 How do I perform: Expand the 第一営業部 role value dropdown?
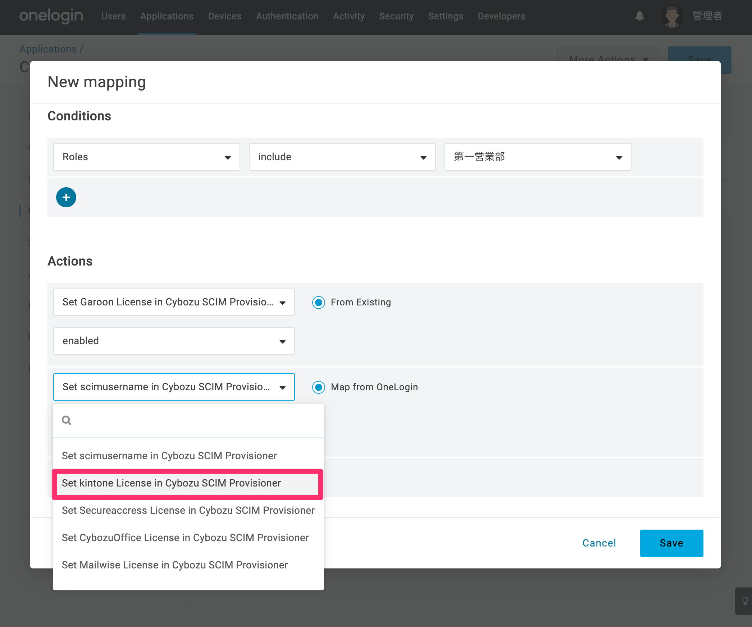pyautogui.click(x=538, y=157)
